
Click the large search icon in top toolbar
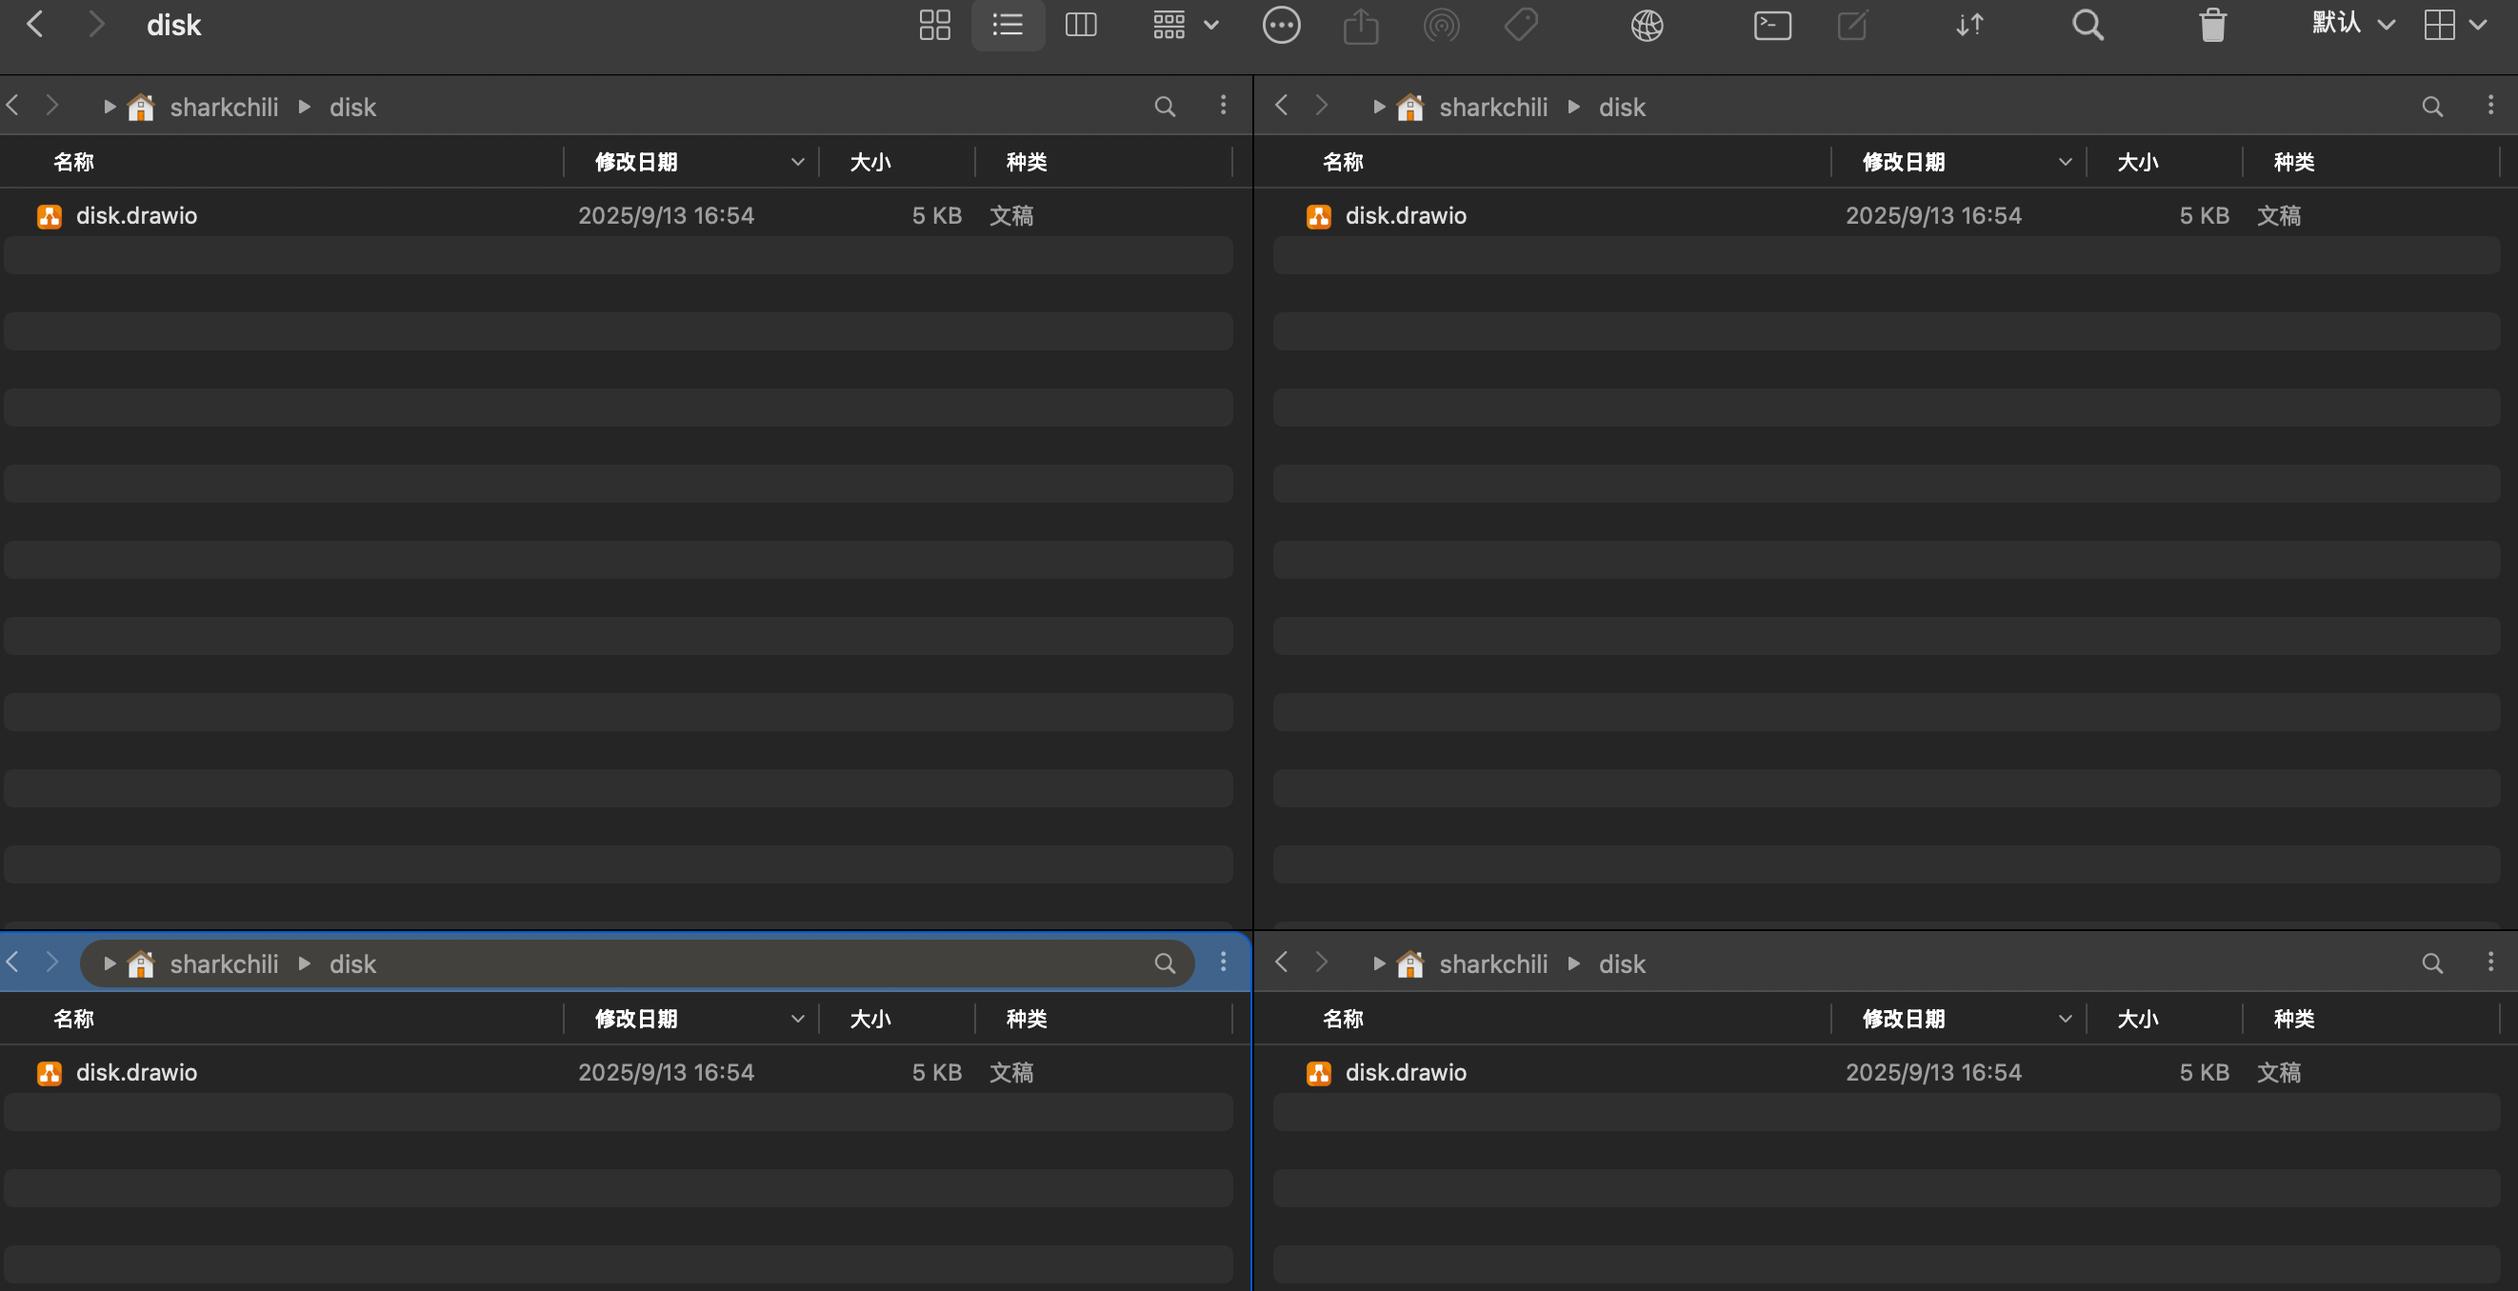click(x=2087, y=26)
